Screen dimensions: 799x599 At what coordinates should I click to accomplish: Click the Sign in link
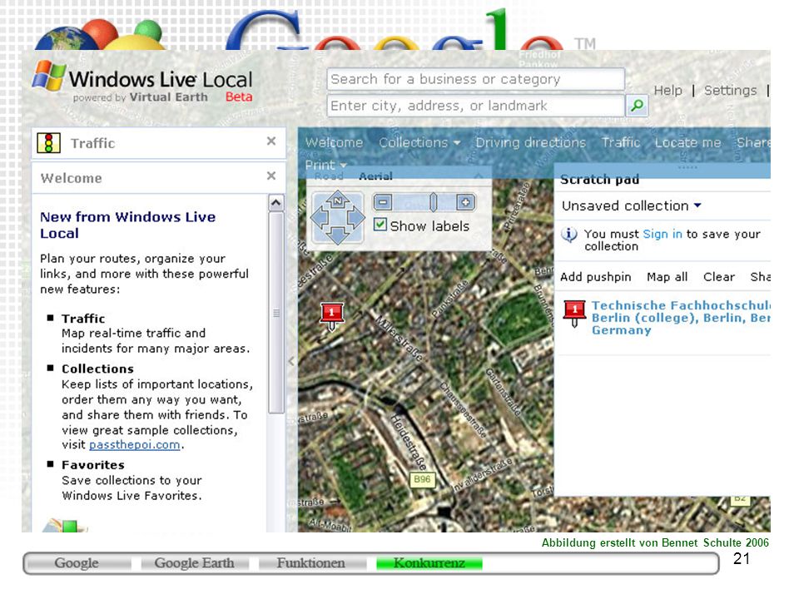tap(663, 234)
